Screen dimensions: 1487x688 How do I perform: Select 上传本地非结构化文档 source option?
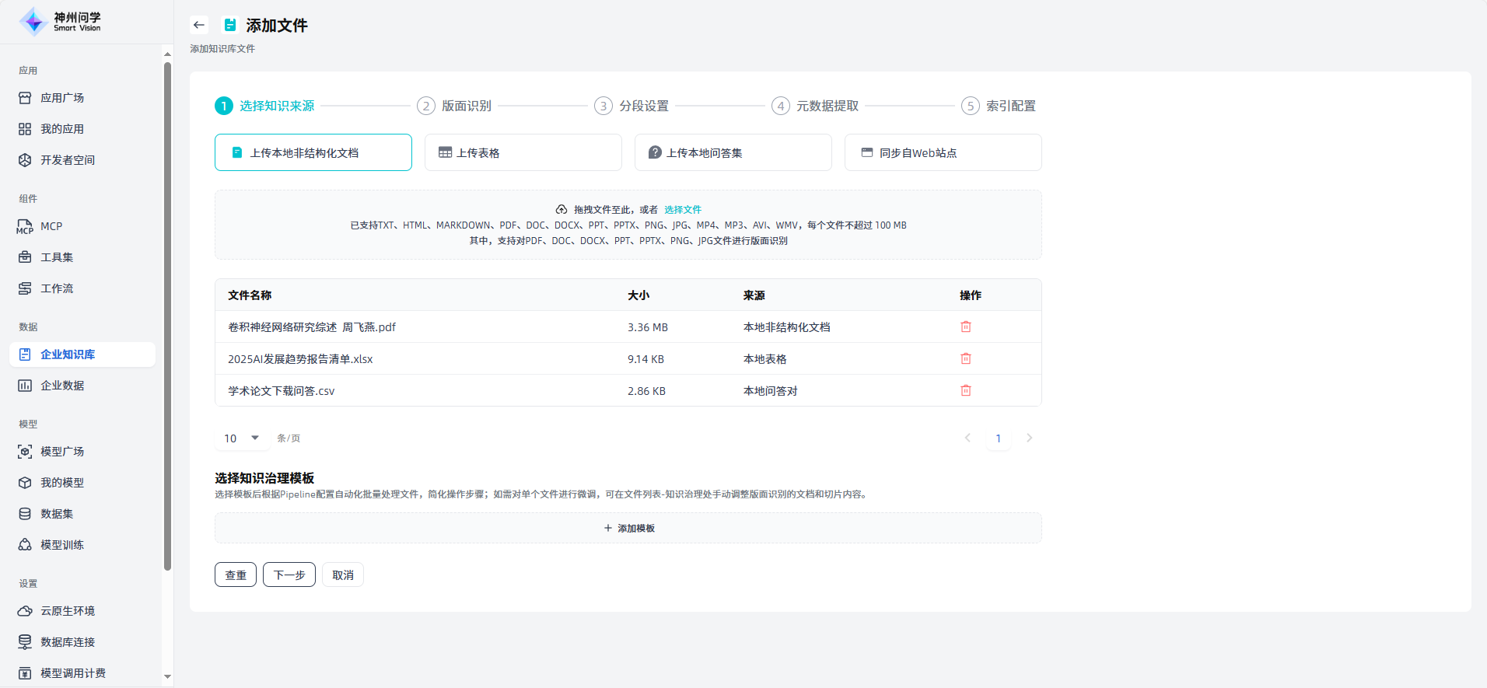click(313, 152)
